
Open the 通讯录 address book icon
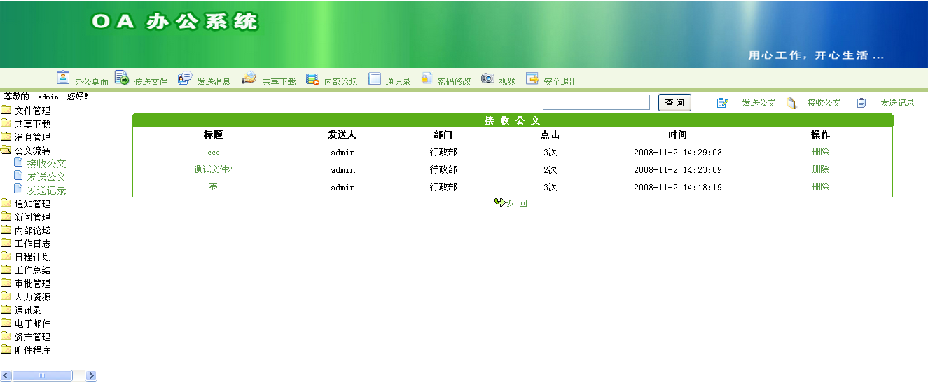tap(374, 78)
